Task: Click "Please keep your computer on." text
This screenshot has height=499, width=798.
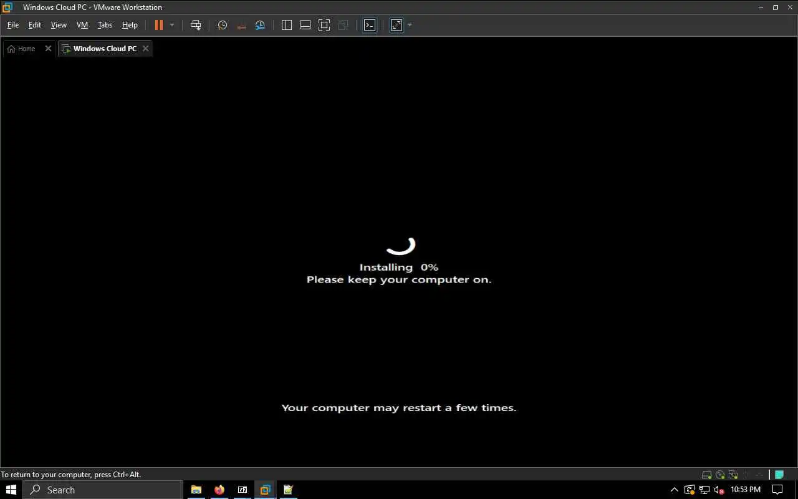Action: [x=399, y=279]
